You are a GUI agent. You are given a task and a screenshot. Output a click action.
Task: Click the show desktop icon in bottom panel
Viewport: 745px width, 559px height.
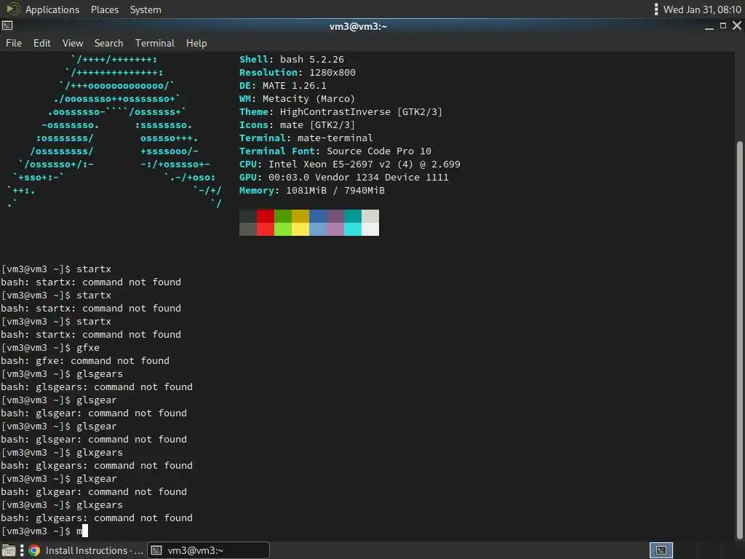pyautogui.click(x=9, y=550)
